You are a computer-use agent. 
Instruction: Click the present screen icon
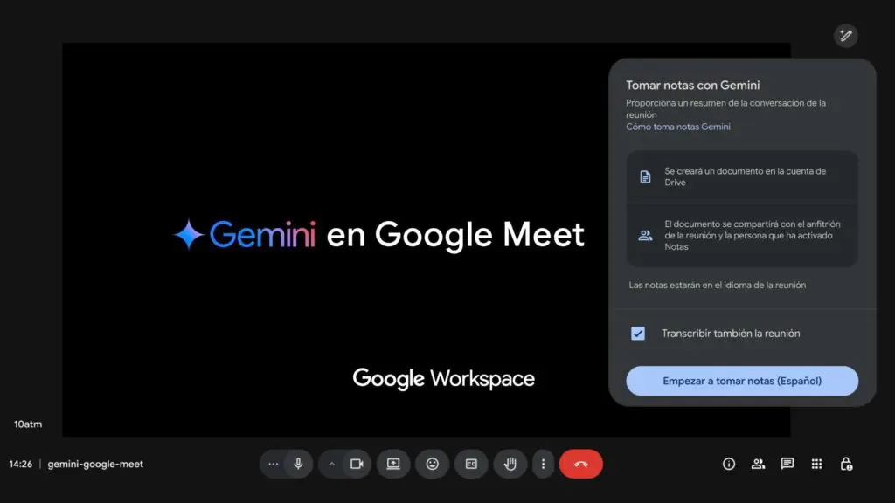[x=393, y=464]
